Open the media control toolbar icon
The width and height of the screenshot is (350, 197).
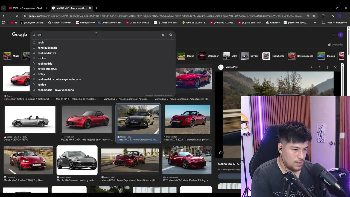coord(333,16)
